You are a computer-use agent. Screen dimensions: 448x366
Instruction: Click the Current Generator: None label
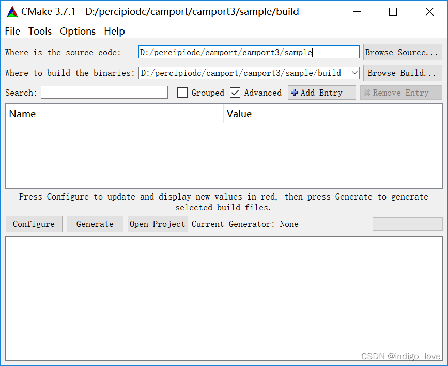tap(245, 224)
